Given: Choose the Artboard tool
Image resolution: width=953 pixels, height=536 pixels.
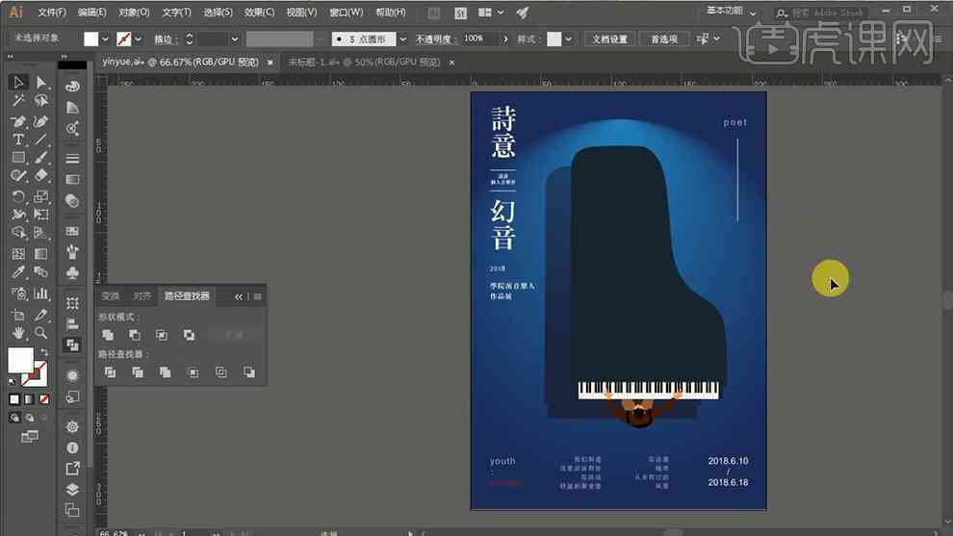Looking at the screenshot, I should [18, 315].
